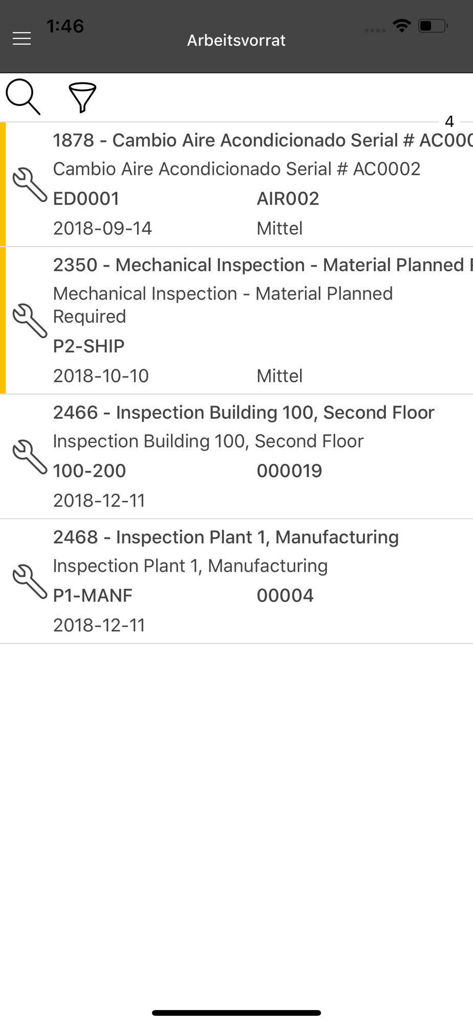Click the yellow priority bar of order 2350
This screenshot has height=1025, width=473.
click(x=3, y=320)
